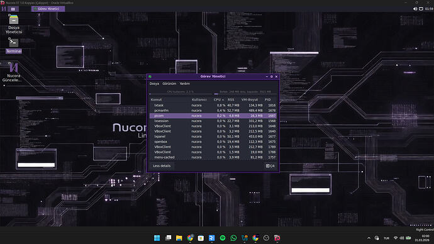Click the monitor icon next to the panel clock

click(421, 9)
